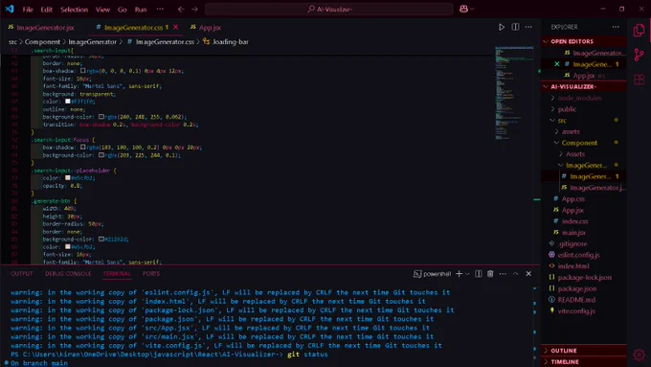
Task: Switch to the Ports panel tab
Action: pyautogui.click(x=150, y=273)
